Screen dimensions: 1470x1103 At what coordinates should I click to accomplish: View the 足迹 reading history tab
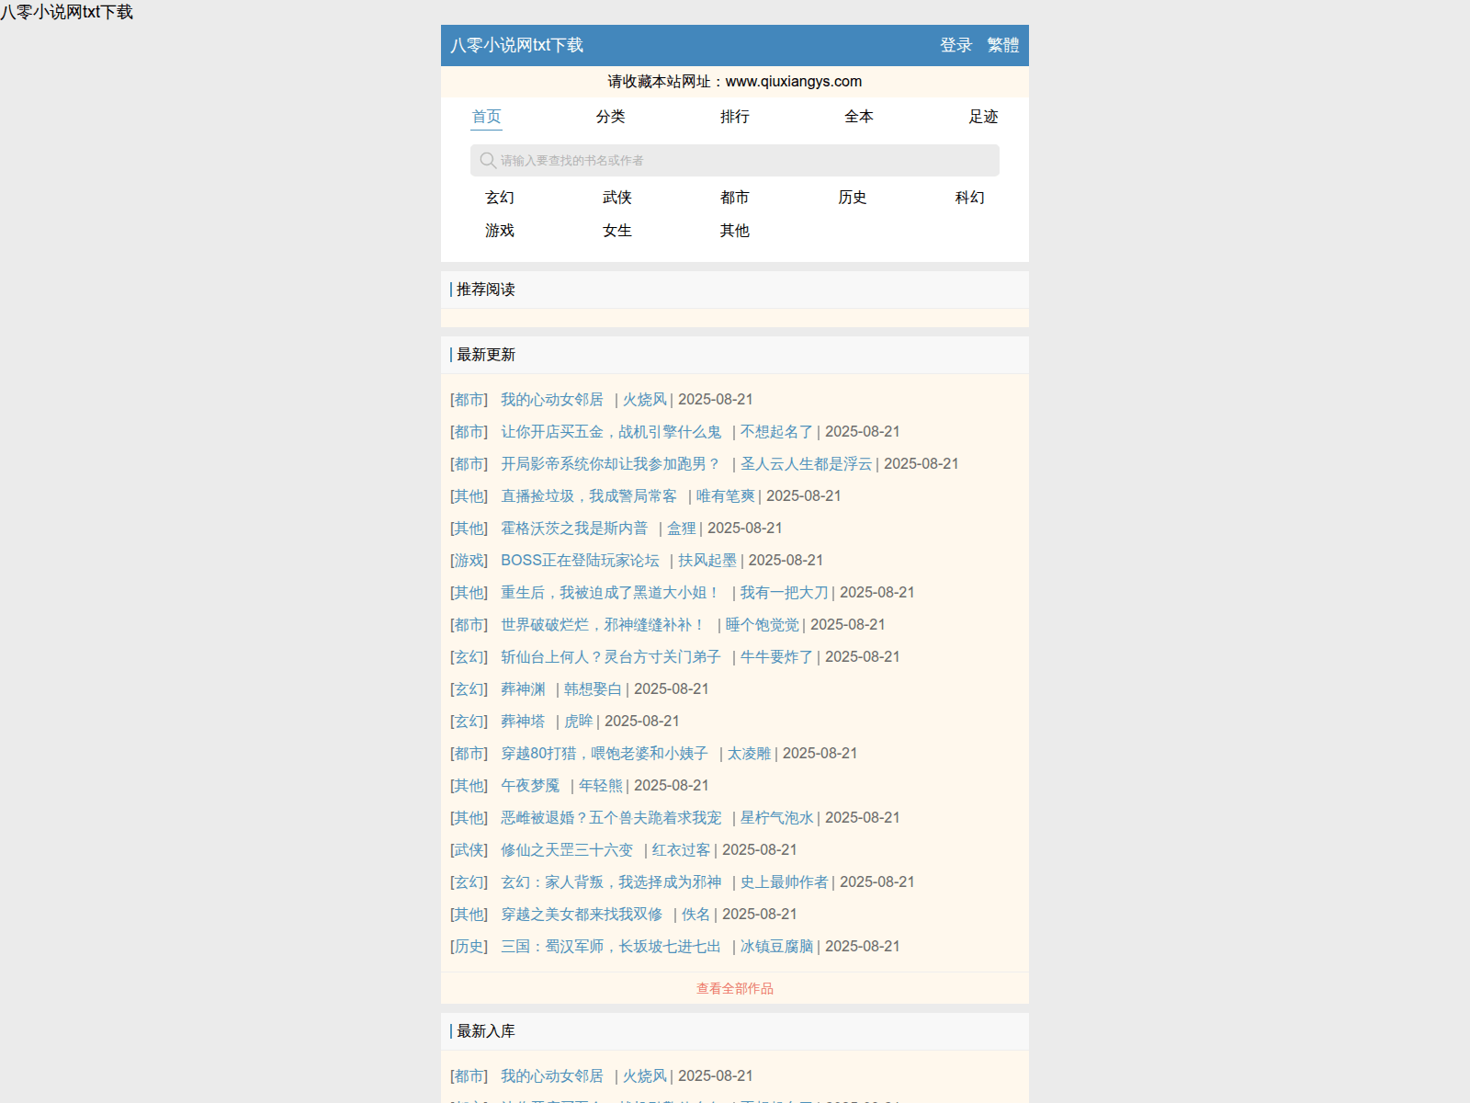(x=982, y=117)
